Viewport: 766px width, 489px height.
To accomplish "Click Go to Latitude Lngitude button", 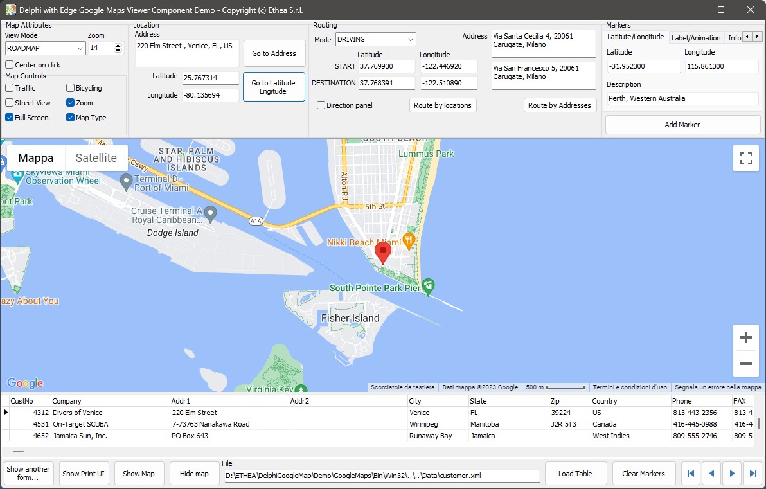I will click(274, 87).
